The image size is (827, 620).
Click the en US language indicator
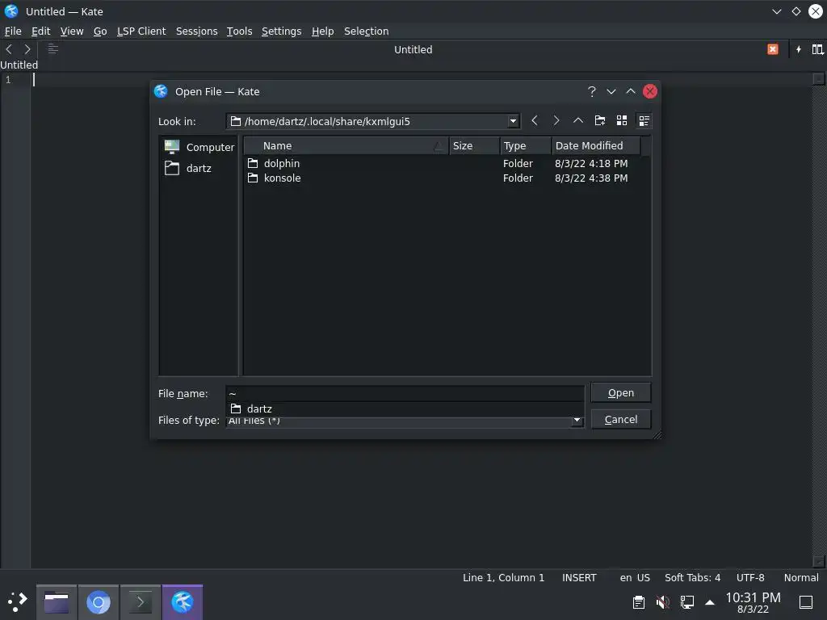pos(635,577)
